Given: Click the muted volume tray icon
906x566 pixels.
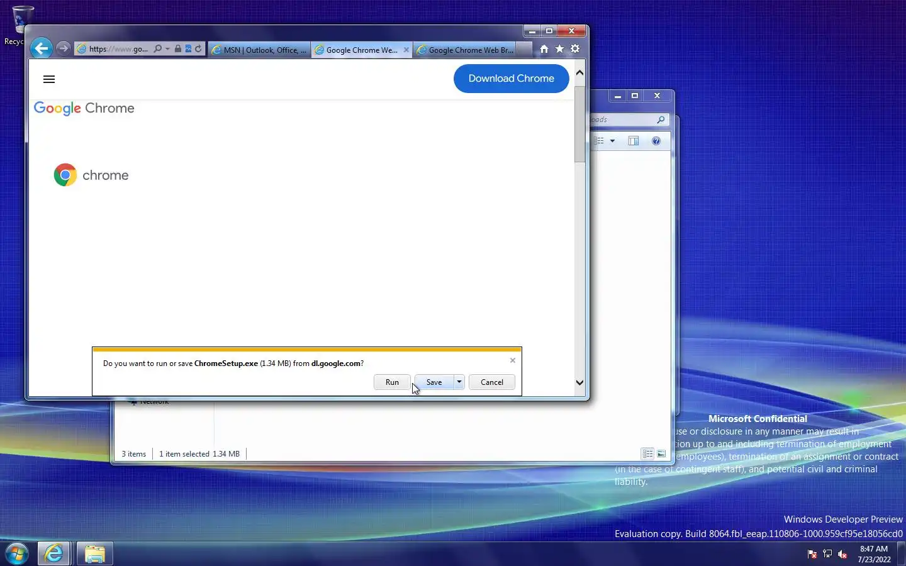Looking at the screenshot, I should (x=843, y=554).
